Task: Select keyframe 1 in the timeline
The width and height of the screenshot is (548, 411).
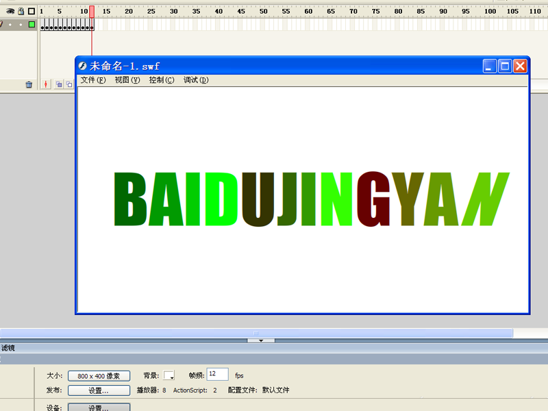Action: pyautogui.click(x=42, y=25)
